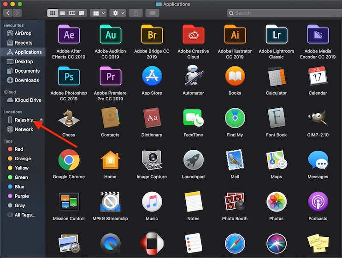Select Downloads in the Favourites sidebar
The width and height of the screenshot is (342, 258).
[x=27, y=80]
